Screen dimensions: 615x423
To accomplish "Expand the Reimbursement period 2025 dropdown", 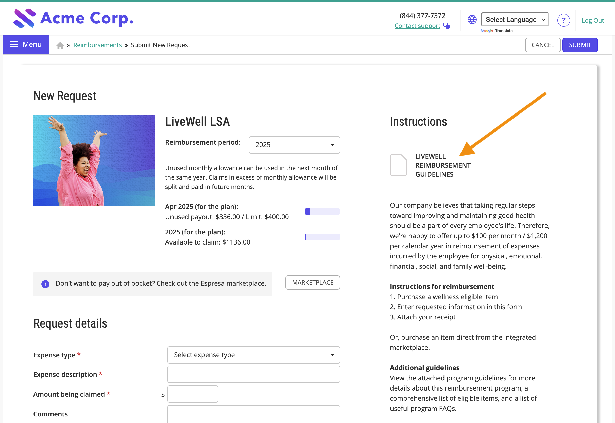I will pyautogui.click(x=294, y=145).
